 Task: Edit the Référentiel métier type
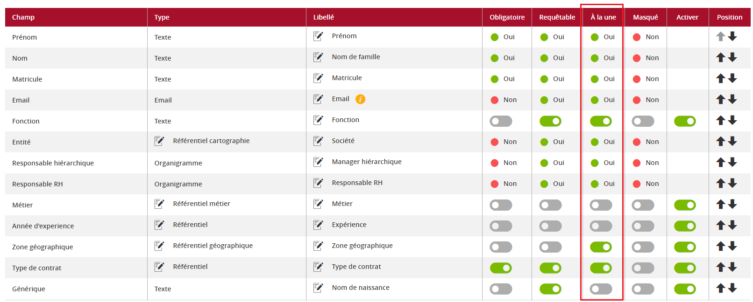click(x=159, y=204)
